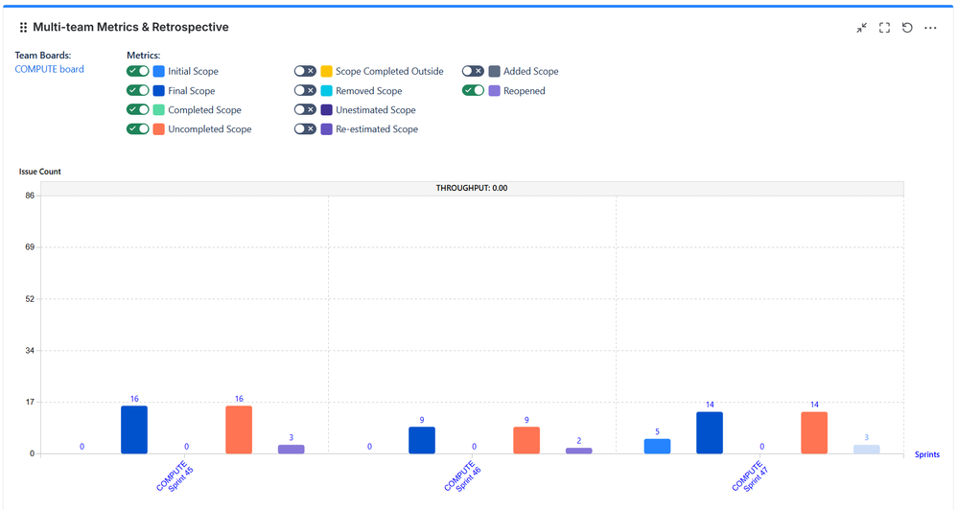This screenshot has height=510, width=958.
Task: Disable the Initial Scope toggle
Action: (x=137, y=71)
